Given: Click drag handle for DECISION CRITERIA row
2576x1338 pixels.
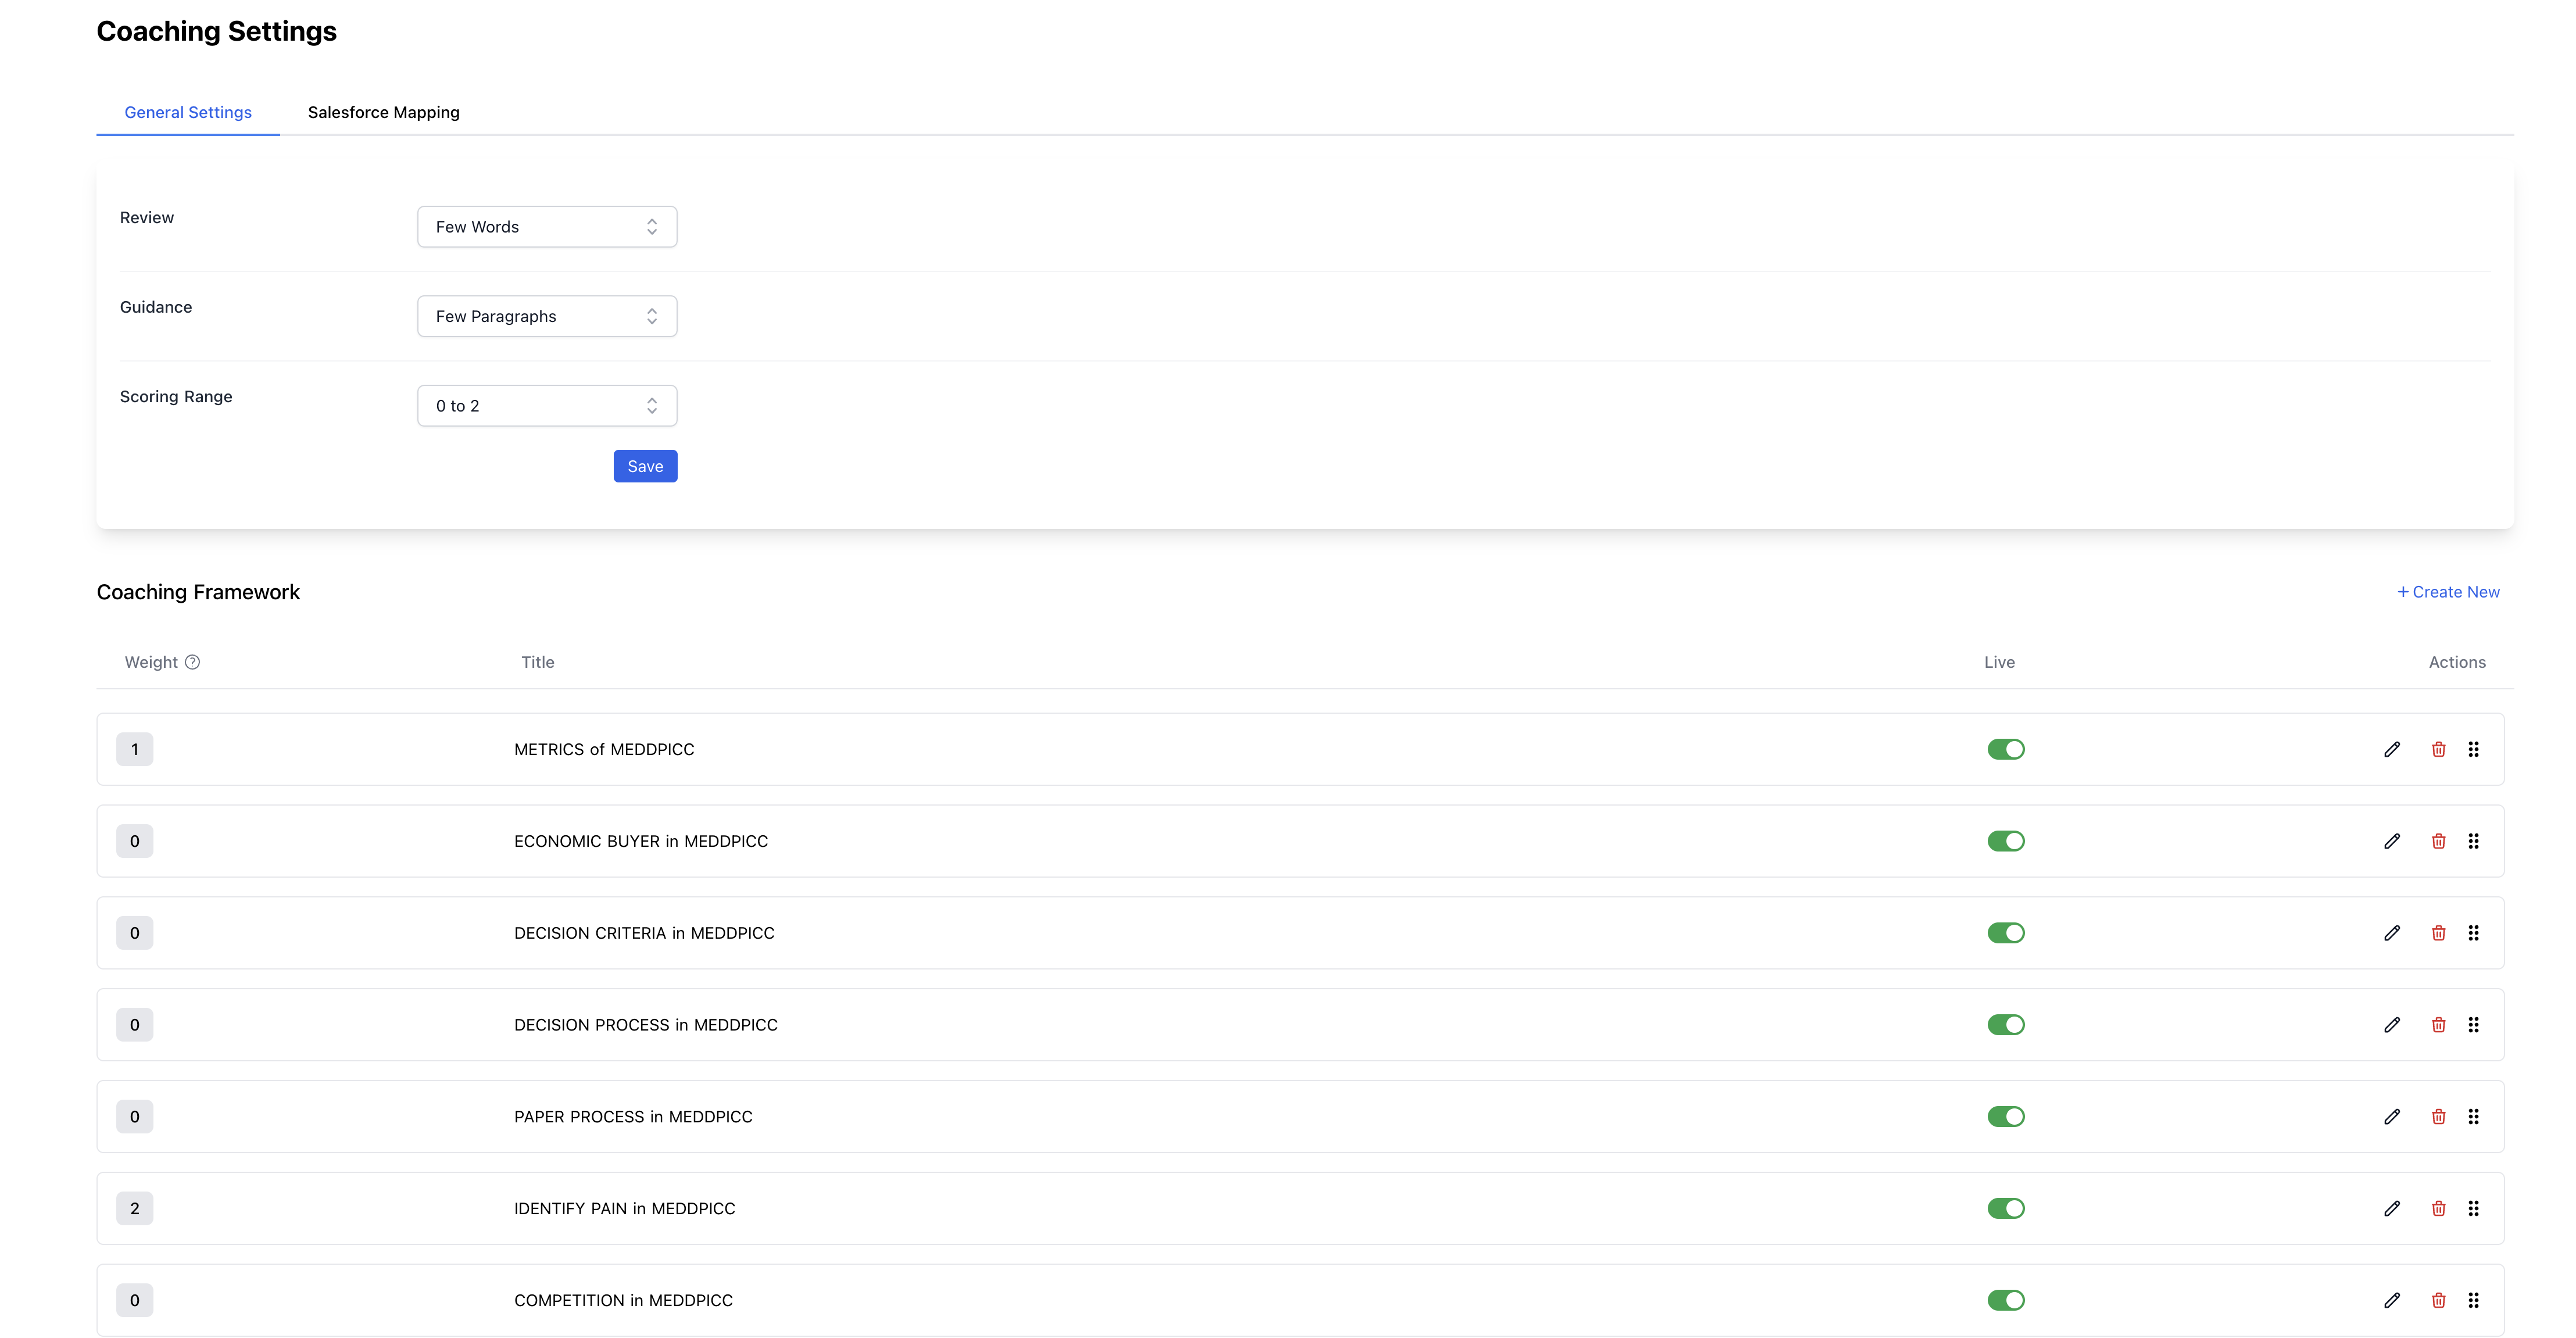Looking at the screenshot, I should pyautogui.click(x=2474, y=933).
